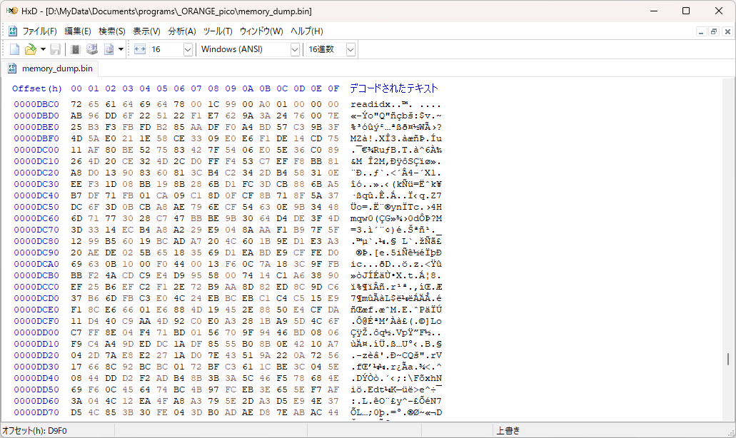Click offset 0000DC00 row label

36,150
